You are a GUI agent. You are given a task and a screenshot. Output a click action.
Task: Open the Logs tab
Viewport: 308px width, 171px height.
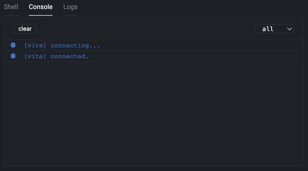pos(70,7)
